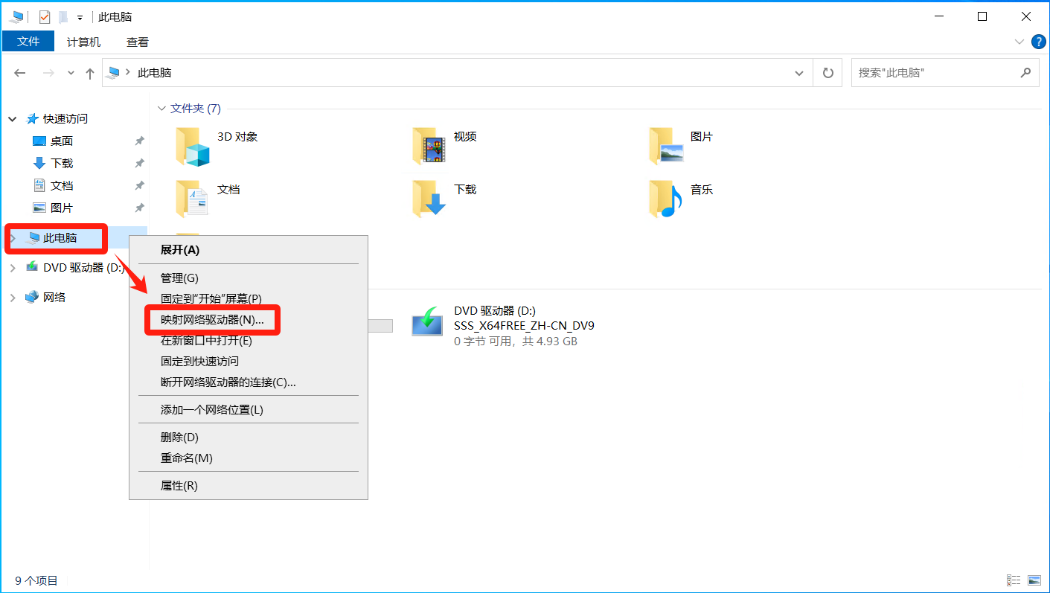
Task: Open the 视频 folder icon
Action: 429,146
